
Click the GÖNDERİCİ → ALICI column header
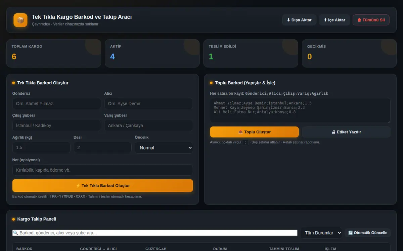point(98,249)
